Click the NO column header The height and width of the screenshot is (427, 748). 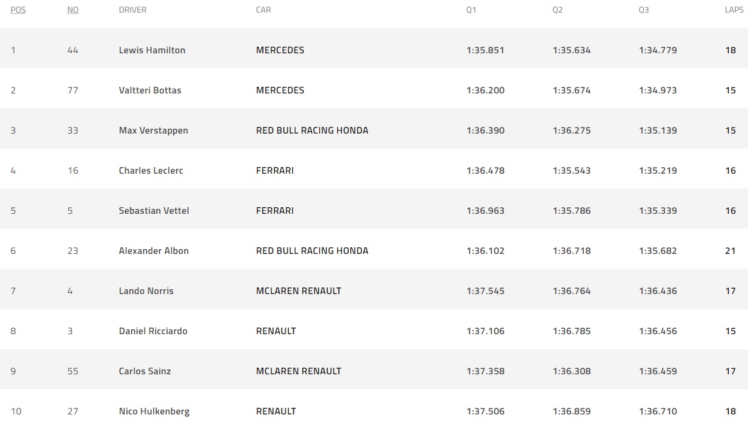pyautogui.click(x=73, y=10)
